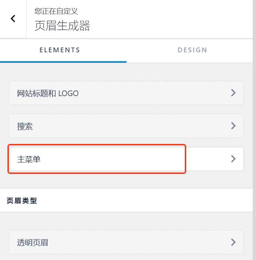256x260 pixels.
Task: Switch to the DESIGN tab
Action: (x=192, y=50)
